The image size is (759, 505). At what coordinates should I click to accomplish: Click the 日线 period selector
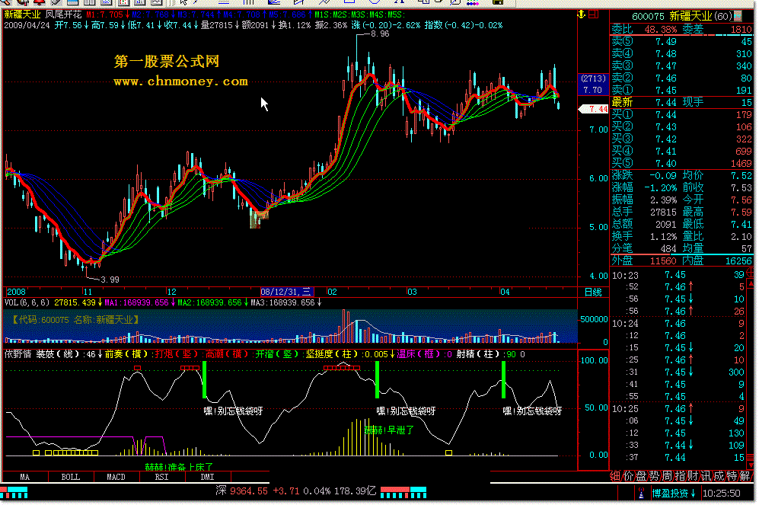point(593,292)
